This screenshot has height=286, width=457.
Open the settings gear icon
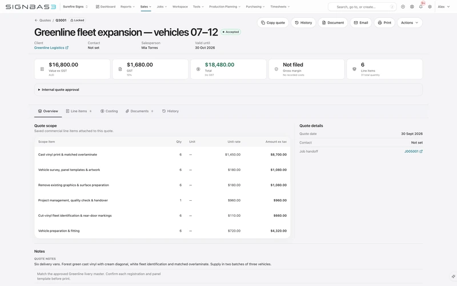(430, 7)
